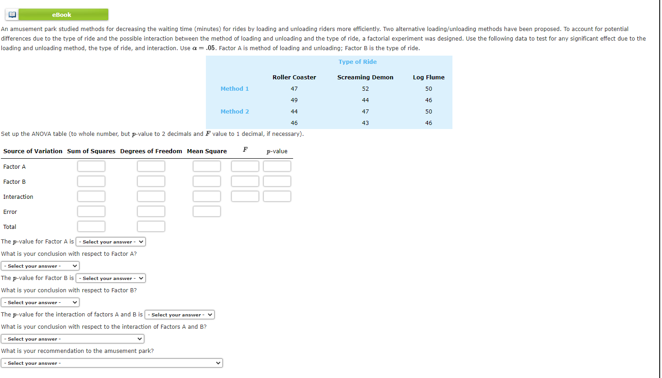Click the p-value field for Factor B
Image resolution: width=662 pixels, height=378 pixels.
point(277,181)
